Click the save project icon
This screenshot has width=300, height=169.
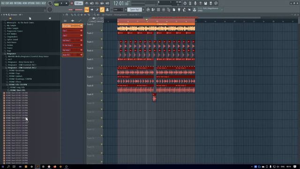pyautogui.click(x=205, y=3)
